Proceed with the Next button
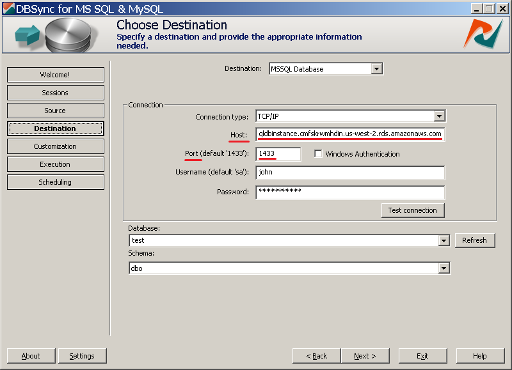This screenshot has width=512, height=370. pos(365,356)
